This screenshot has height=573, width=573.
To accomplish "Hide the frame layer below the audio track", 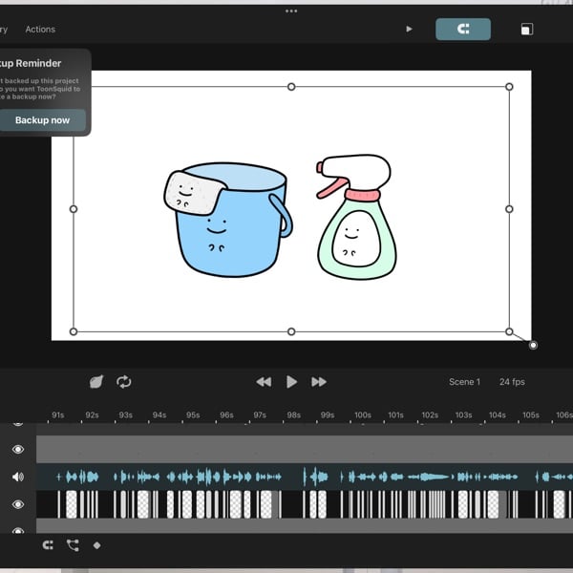I will (x=18, y=504).
